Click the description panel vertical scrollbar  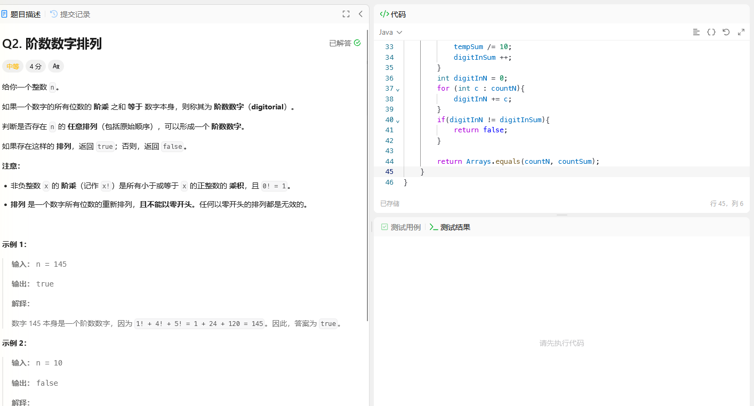(367, 181)
